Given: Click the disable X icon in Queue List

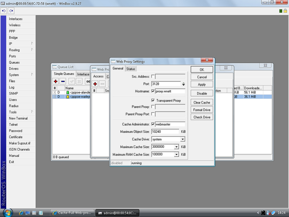Looking at the screenshot, I should [x=79, y=81].
